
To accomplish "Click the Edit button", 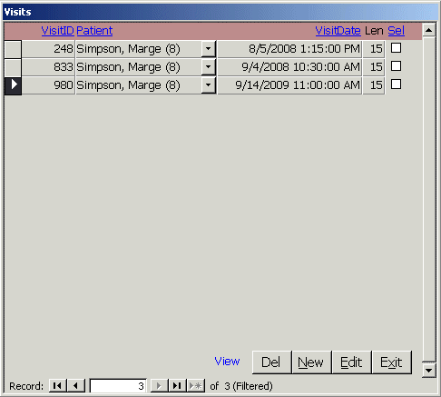I will 351,362.
